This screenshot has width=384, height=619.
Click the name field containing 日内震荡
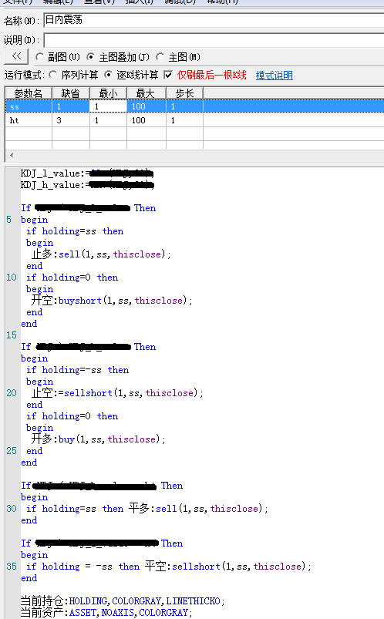click(x=214, y=20)
